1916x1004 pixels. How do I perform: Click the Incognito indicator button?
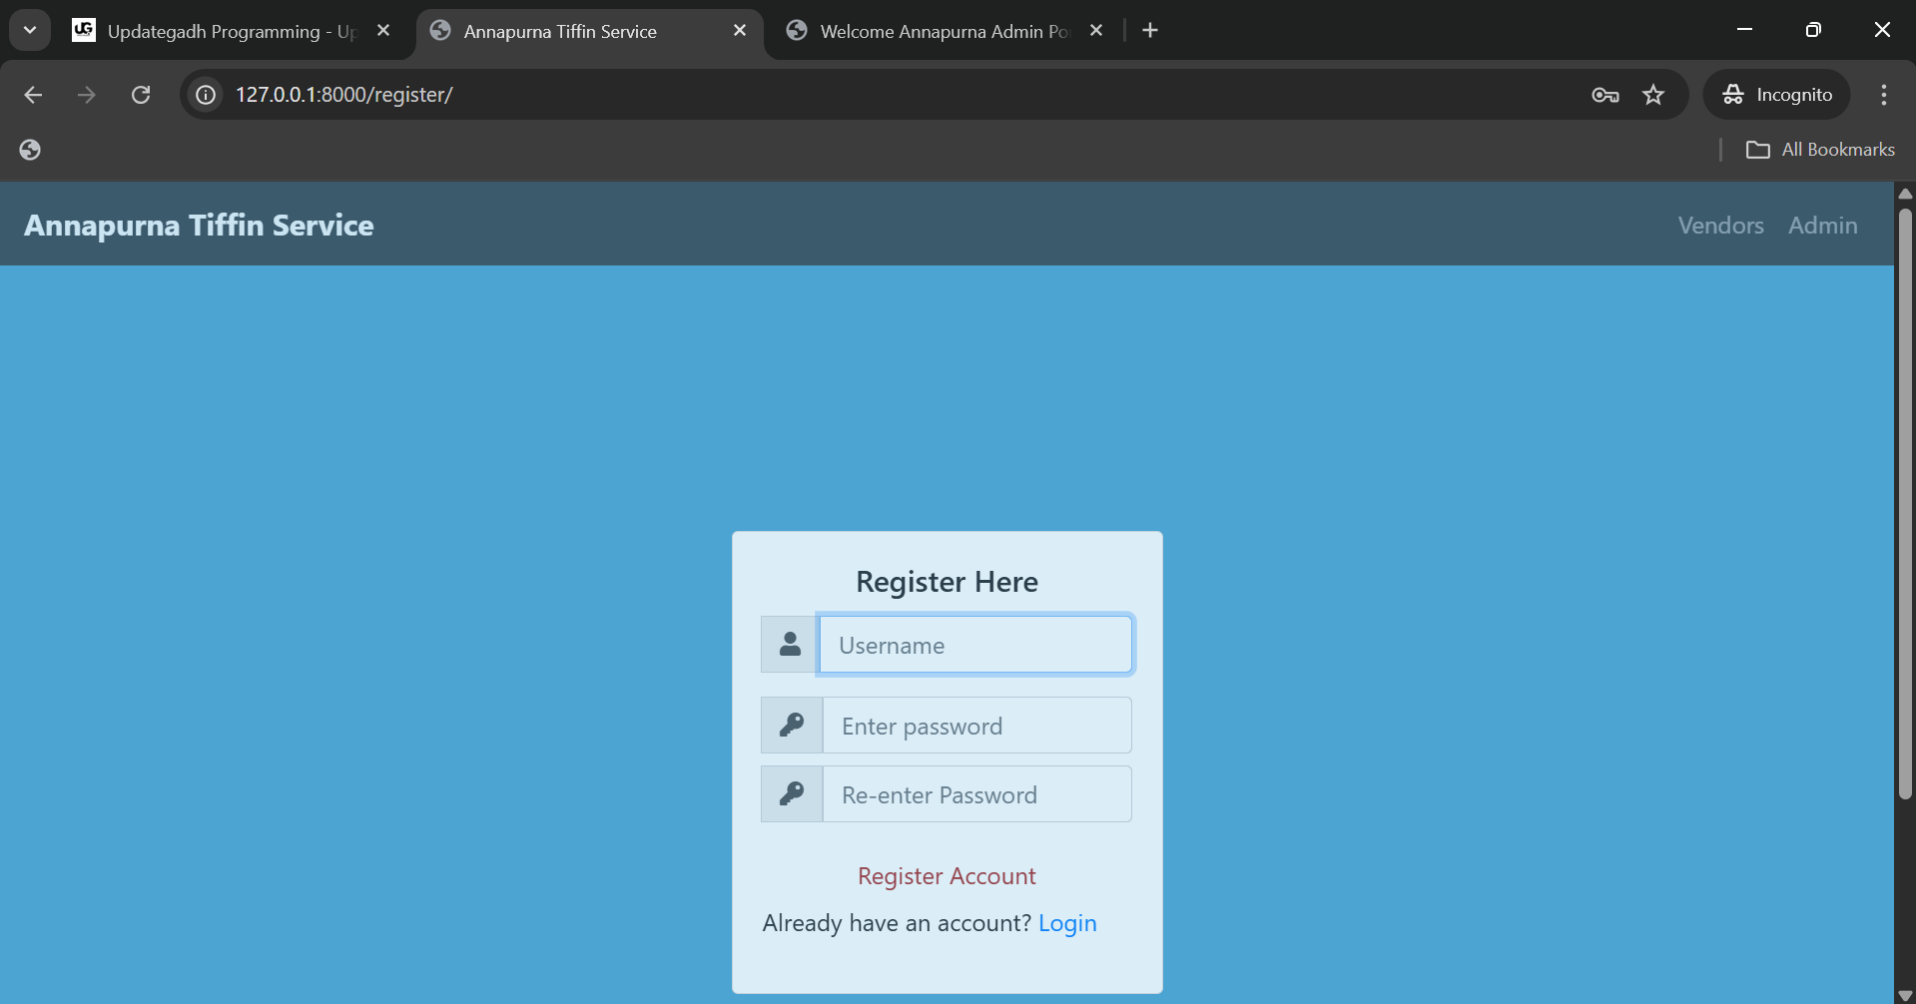click(1777, 95)
